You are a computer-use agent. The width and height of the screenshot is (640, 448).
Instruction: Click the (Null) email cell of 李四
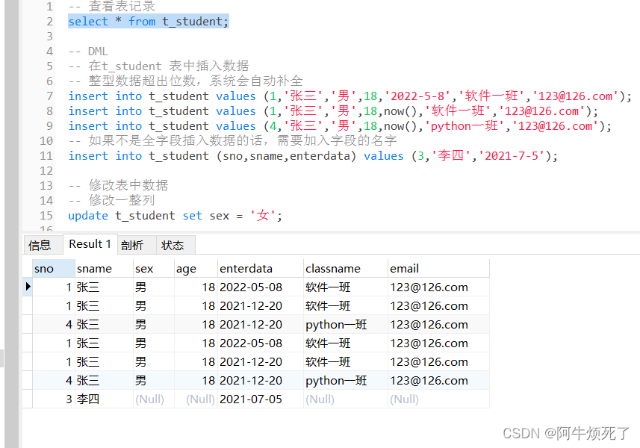pos(438,399)
